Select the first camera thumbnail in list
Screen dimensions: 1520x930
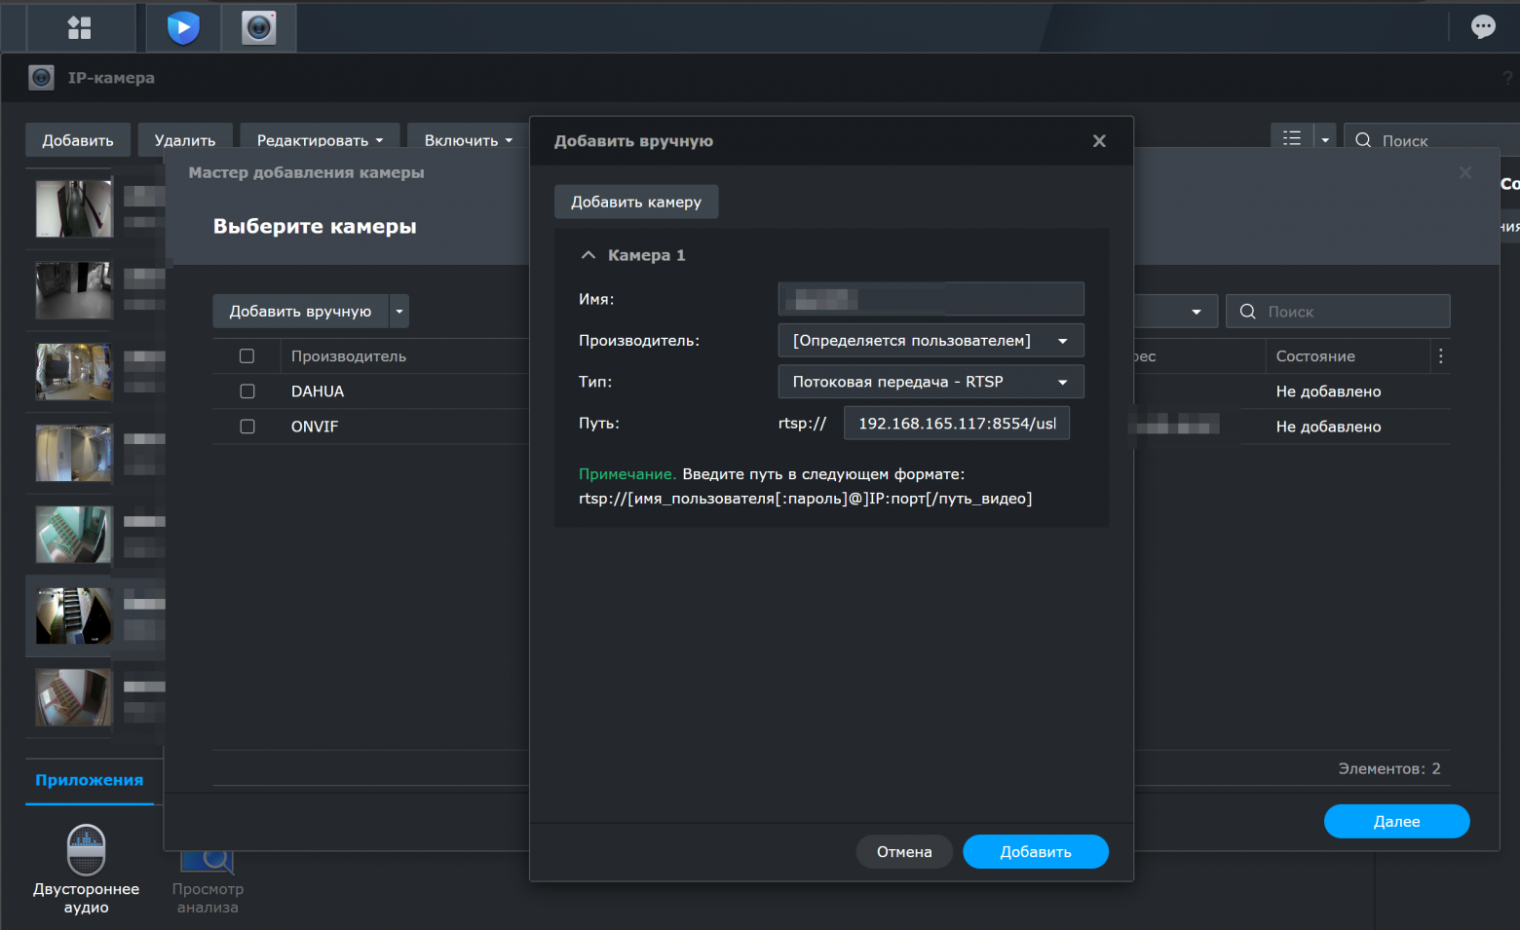[74, 208]
